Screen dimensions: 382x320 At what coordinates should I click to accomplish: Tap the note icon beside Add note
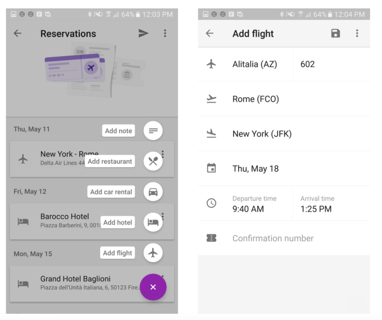pyautogui.click(x=153, y=131)
